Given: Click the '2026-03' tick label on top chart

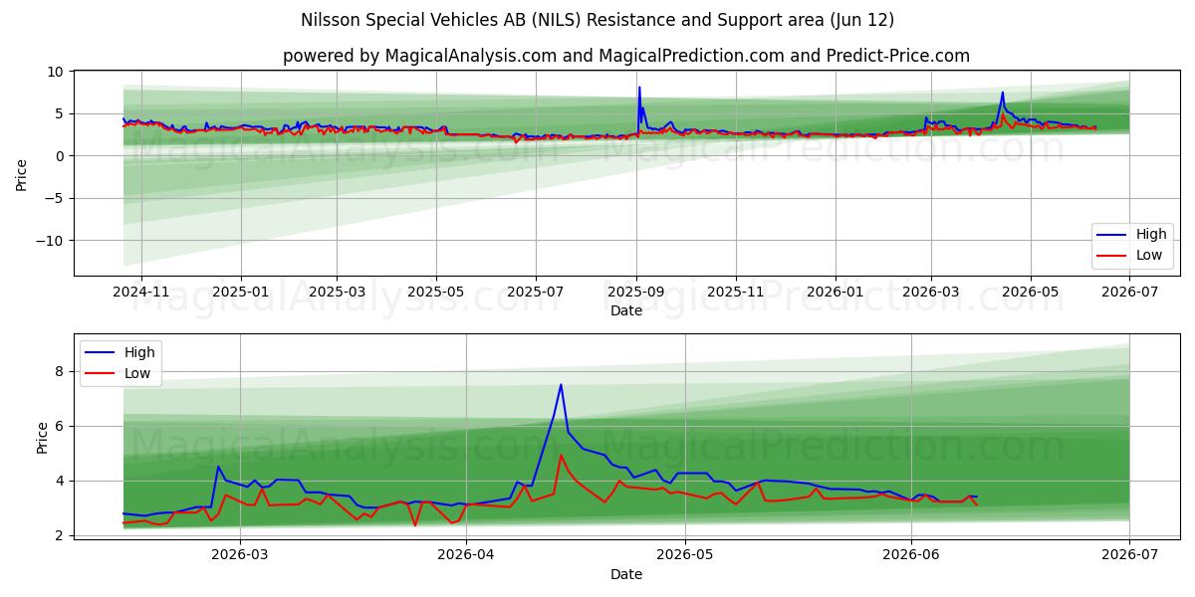Looking at the screenshot, I should (931, 293).
